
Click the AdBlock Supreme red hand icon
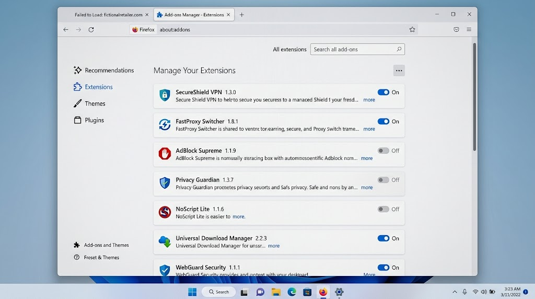point(165,154)
